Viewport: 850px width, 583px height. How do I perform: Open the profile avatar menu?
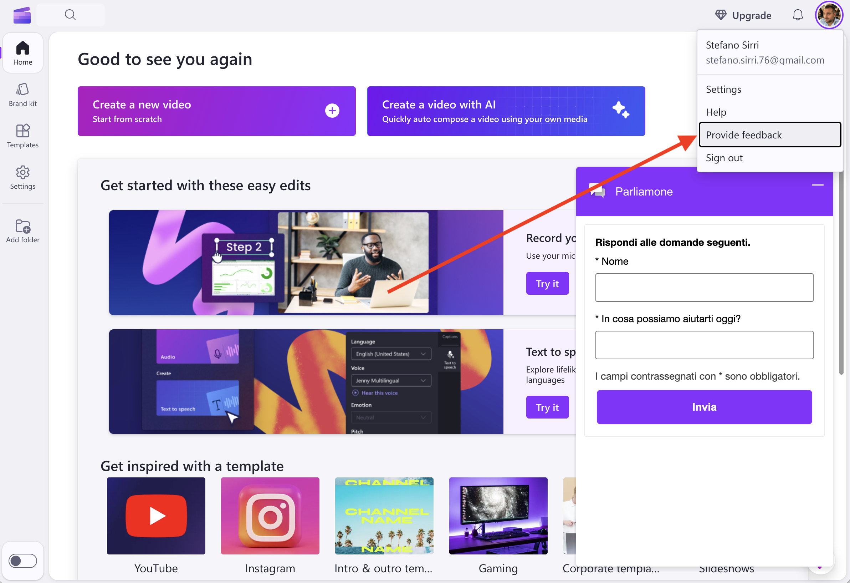pos(829,15)
